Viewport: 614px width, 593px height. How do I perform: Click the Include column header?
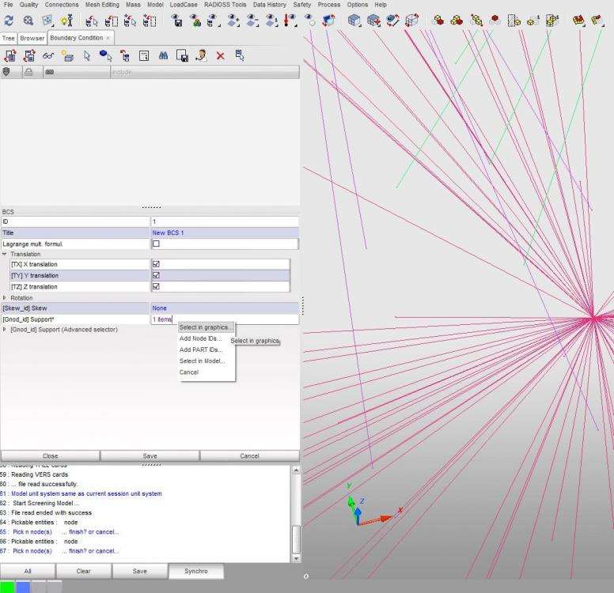pos(205,72)
